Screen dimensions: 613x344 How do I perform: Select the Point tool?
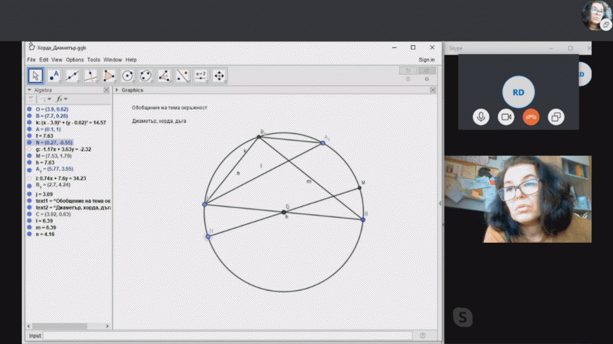pos(54,76)
